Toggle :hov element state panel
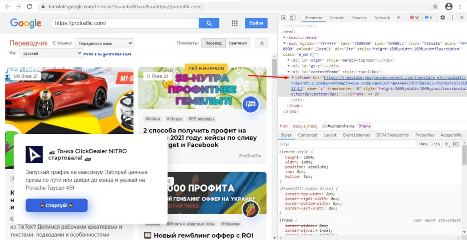Image resolution: width=467 pixels, height=240 pixels. tap(423, 144)
